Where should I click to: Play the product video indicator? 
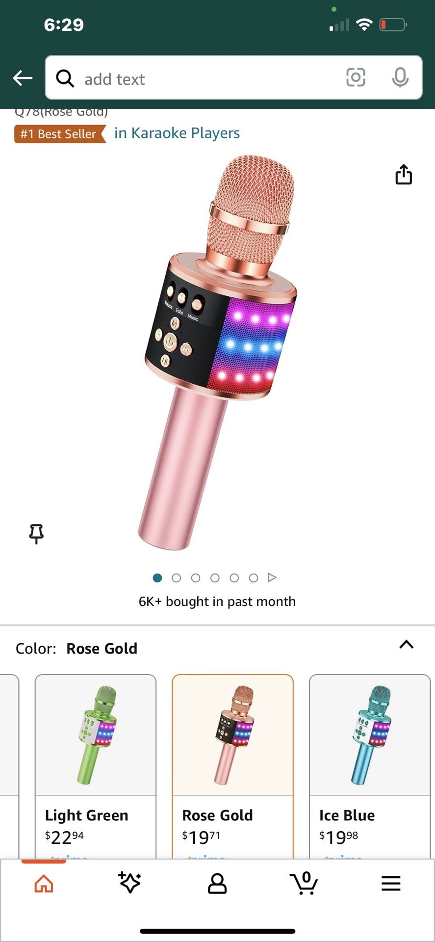pyautogui.click(x=272, y=577)
